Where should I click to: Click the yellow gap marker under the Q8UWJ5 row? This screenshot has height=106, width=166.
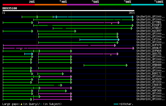pos(21,49)
